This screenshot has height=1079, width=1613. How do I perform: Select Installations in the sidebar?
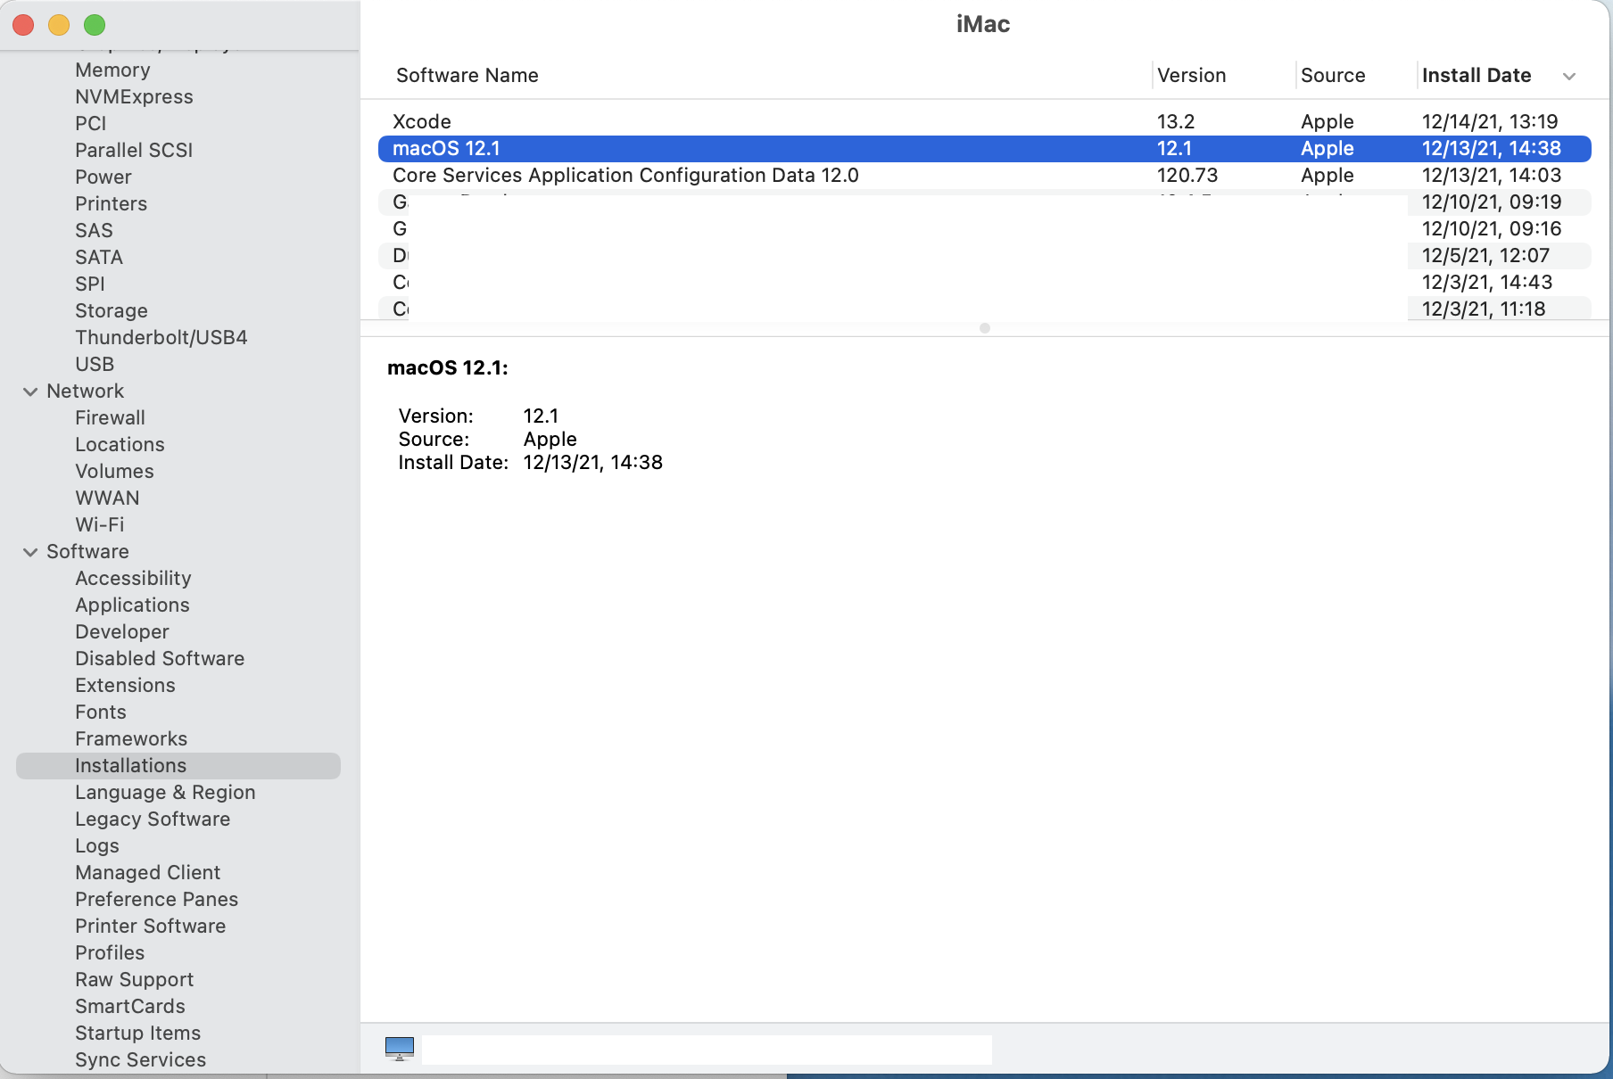click(x=178, y=766)
